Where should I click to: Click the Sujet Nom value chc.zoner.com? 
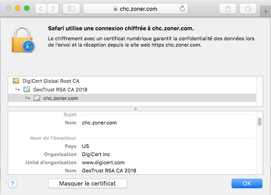tap(99, 123)
